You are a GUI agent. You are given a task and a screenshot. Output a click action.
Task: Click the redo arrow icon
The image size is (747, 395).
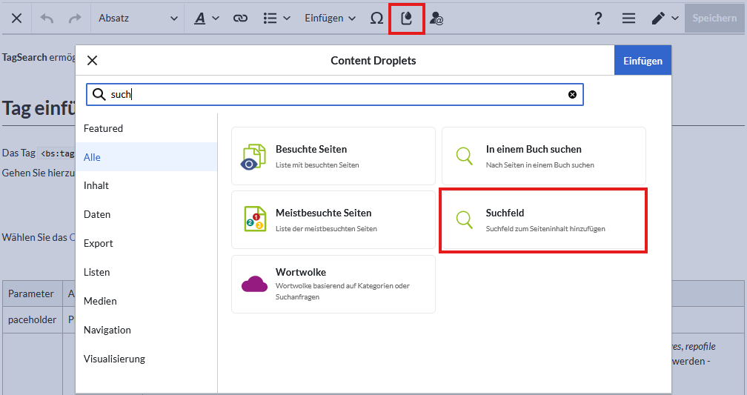click(x=74, y=19)
